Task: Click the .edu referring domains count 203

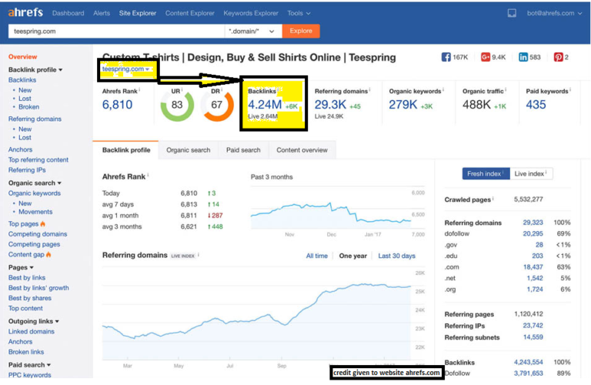Action: [537, 256]
